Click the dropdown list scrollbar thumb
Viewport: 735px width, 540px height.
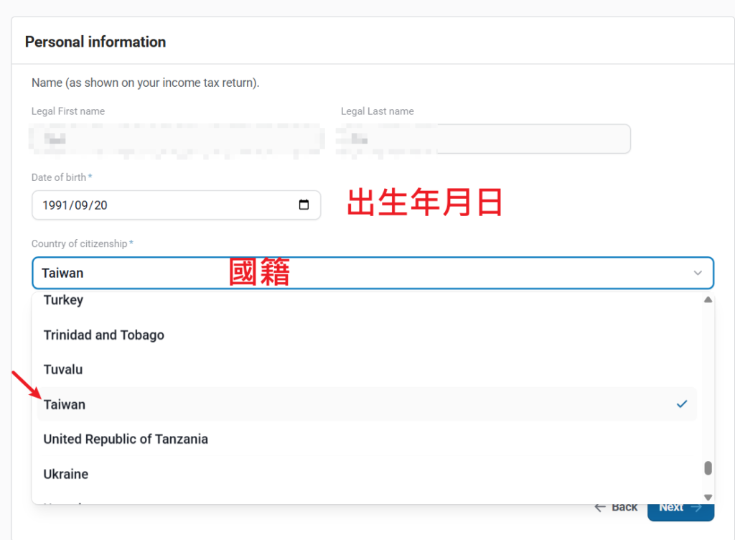[x=708, y=468]
